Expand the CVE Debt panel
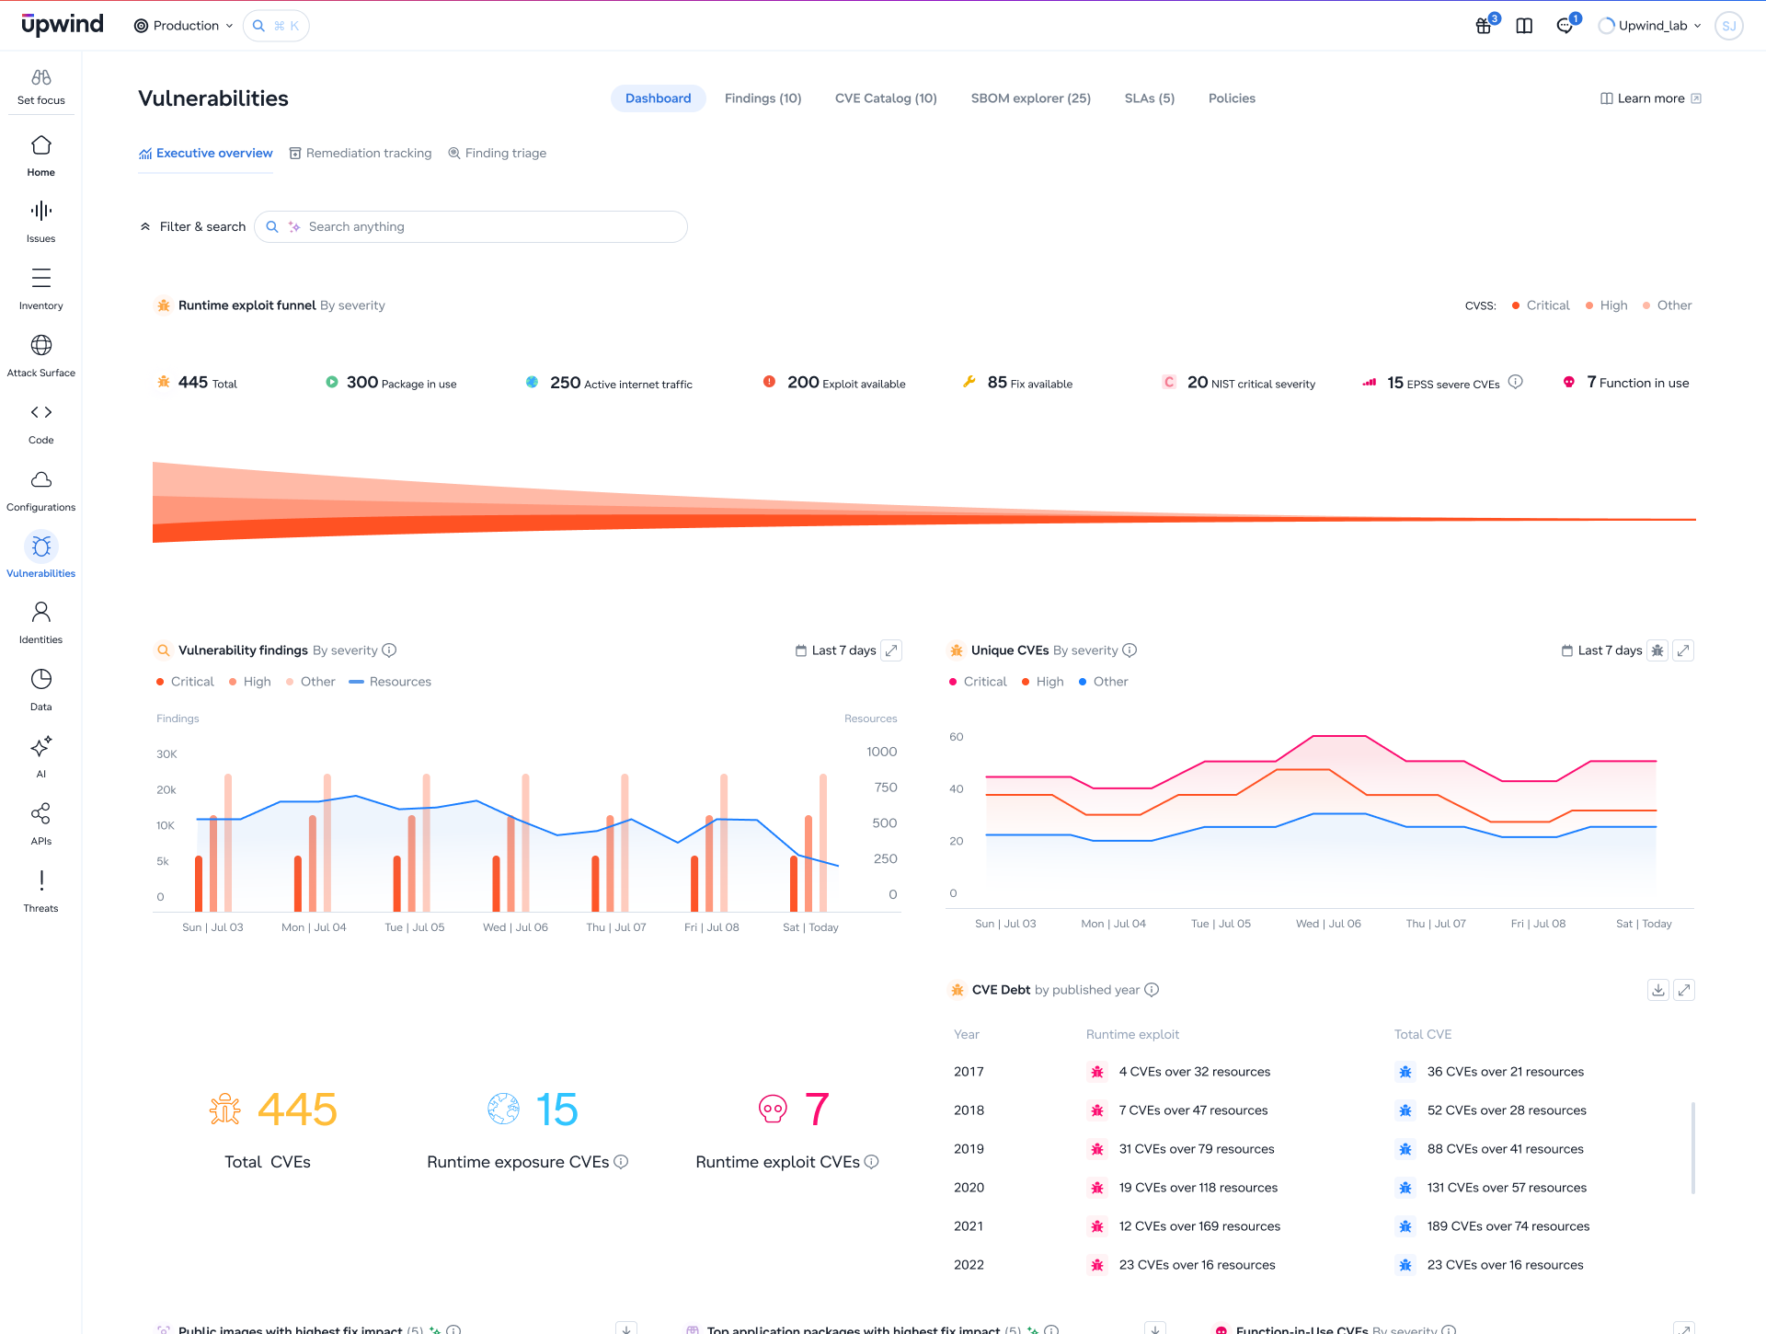 click(x=1684, y=990)
